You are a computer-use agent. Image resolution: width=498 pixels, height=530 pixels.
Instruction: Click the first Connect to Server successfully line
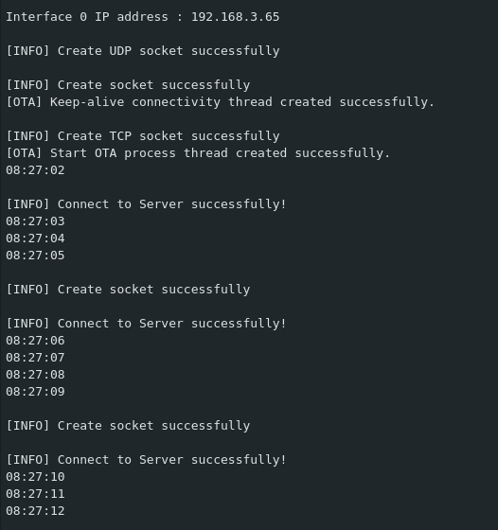point(147,204)
